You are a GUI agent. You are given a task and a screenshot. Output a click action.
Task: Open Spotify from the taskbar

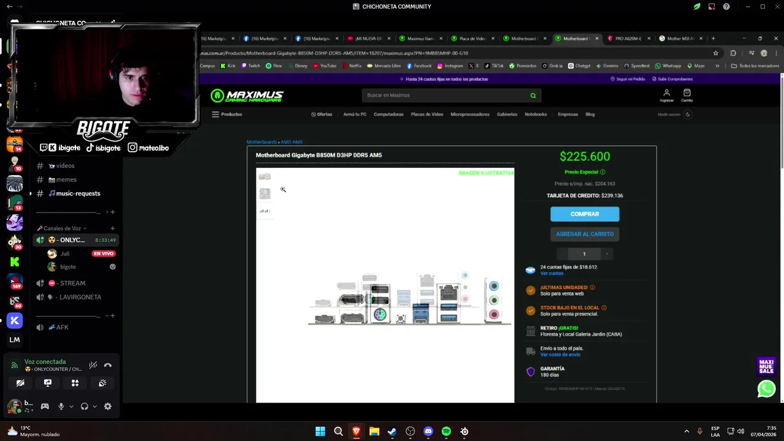446,431
